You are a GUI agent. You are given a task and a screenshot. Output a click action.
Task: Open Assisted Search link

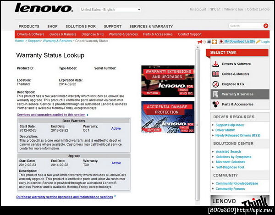click(228, 152)
